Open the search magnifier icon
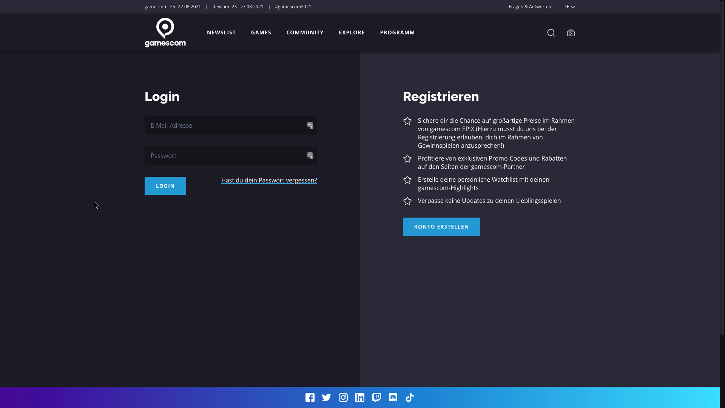This screenshot has width=725, height=408. 551,33
